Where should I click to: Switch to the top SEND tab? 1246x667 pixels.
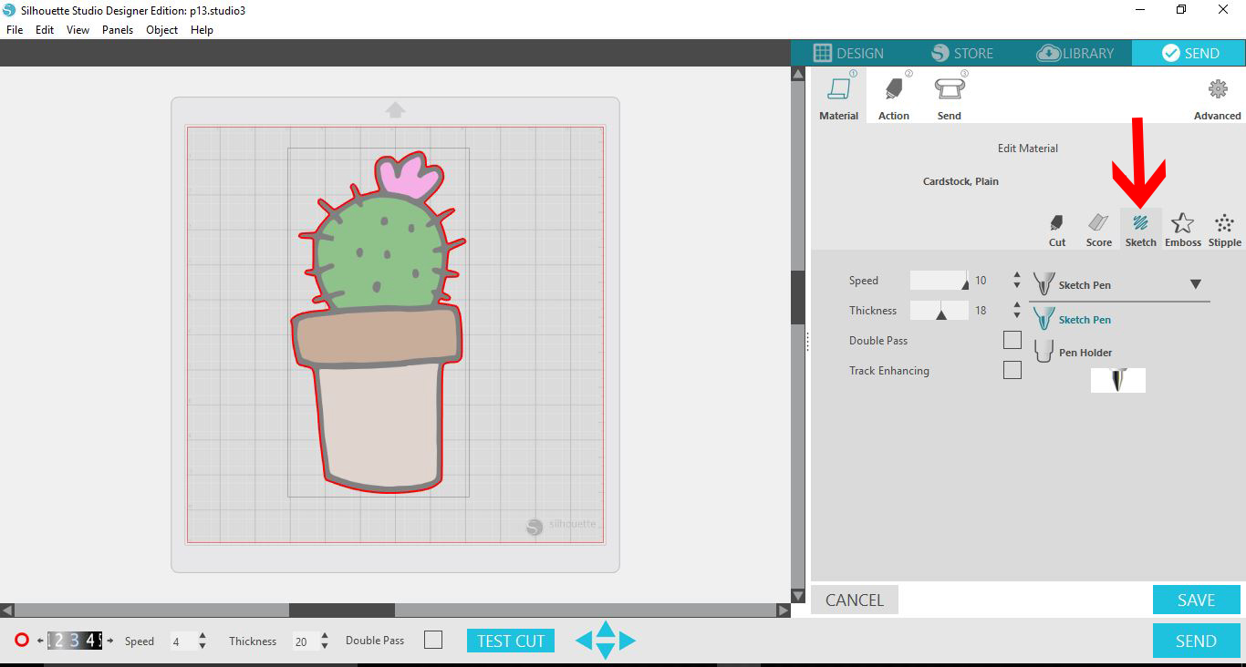click(x=1189, y=53)
